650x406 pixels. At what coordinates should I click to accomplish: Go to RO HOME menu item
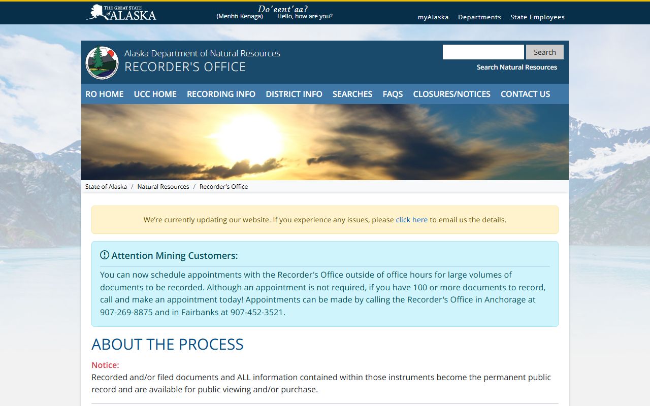tap(105, 94)
